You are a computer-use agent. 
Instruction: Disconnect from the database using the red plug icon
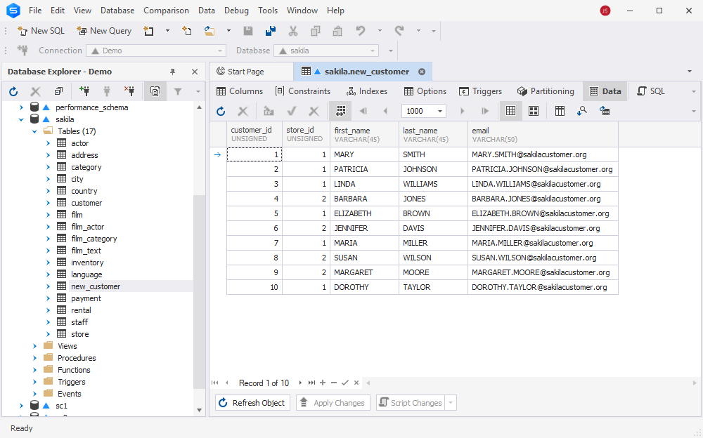(129, 91)
